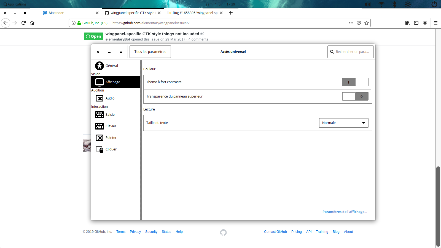Open the Pointer settings icon
Viewport: 441px width, 248px height.
(100, 138)
